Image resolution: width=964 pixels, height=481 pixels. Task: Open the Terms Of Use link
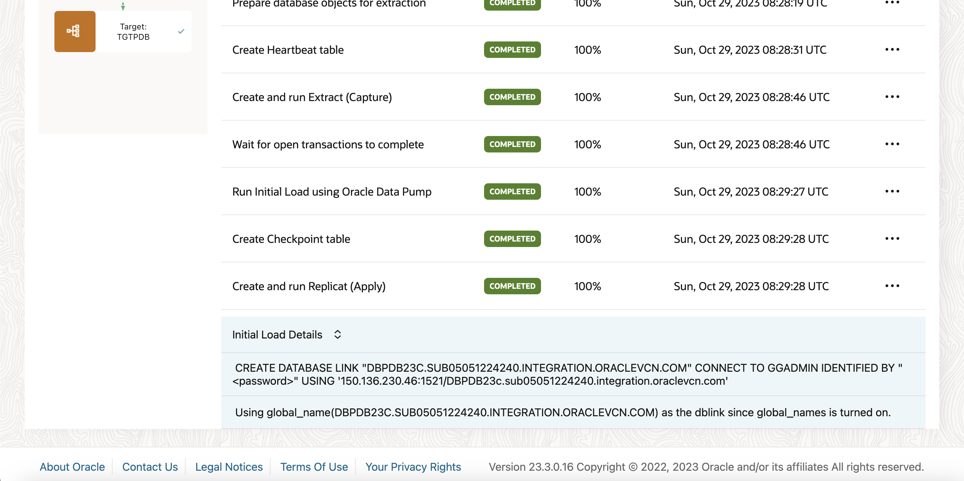click(314, 467)
